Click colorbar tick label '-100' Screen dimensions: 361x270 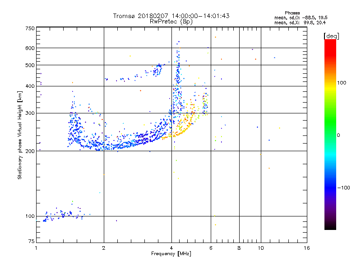(x=344, y=188)
